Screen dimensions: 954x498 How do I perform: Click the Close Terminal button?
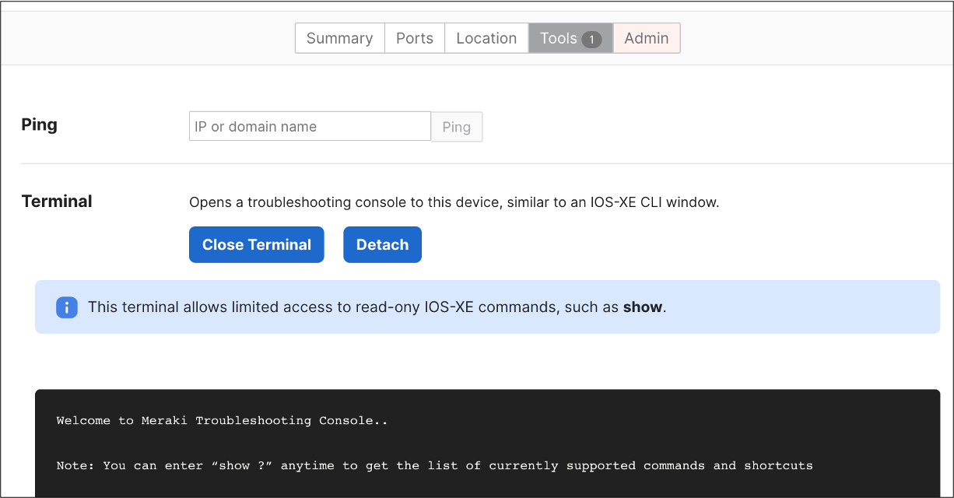coord(256,244)
